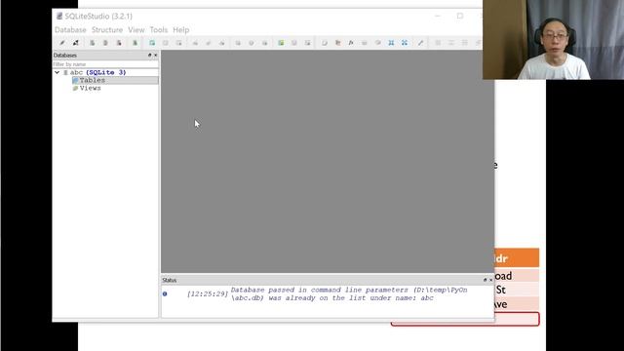624x351 pixels.
Task: Click the Create trigger toolbar icon
Action: click(x=238, y=43)
